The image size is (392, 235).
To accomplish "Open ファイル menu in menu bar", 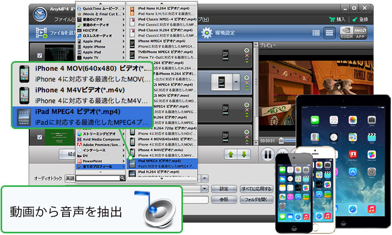I will [65, 19].
